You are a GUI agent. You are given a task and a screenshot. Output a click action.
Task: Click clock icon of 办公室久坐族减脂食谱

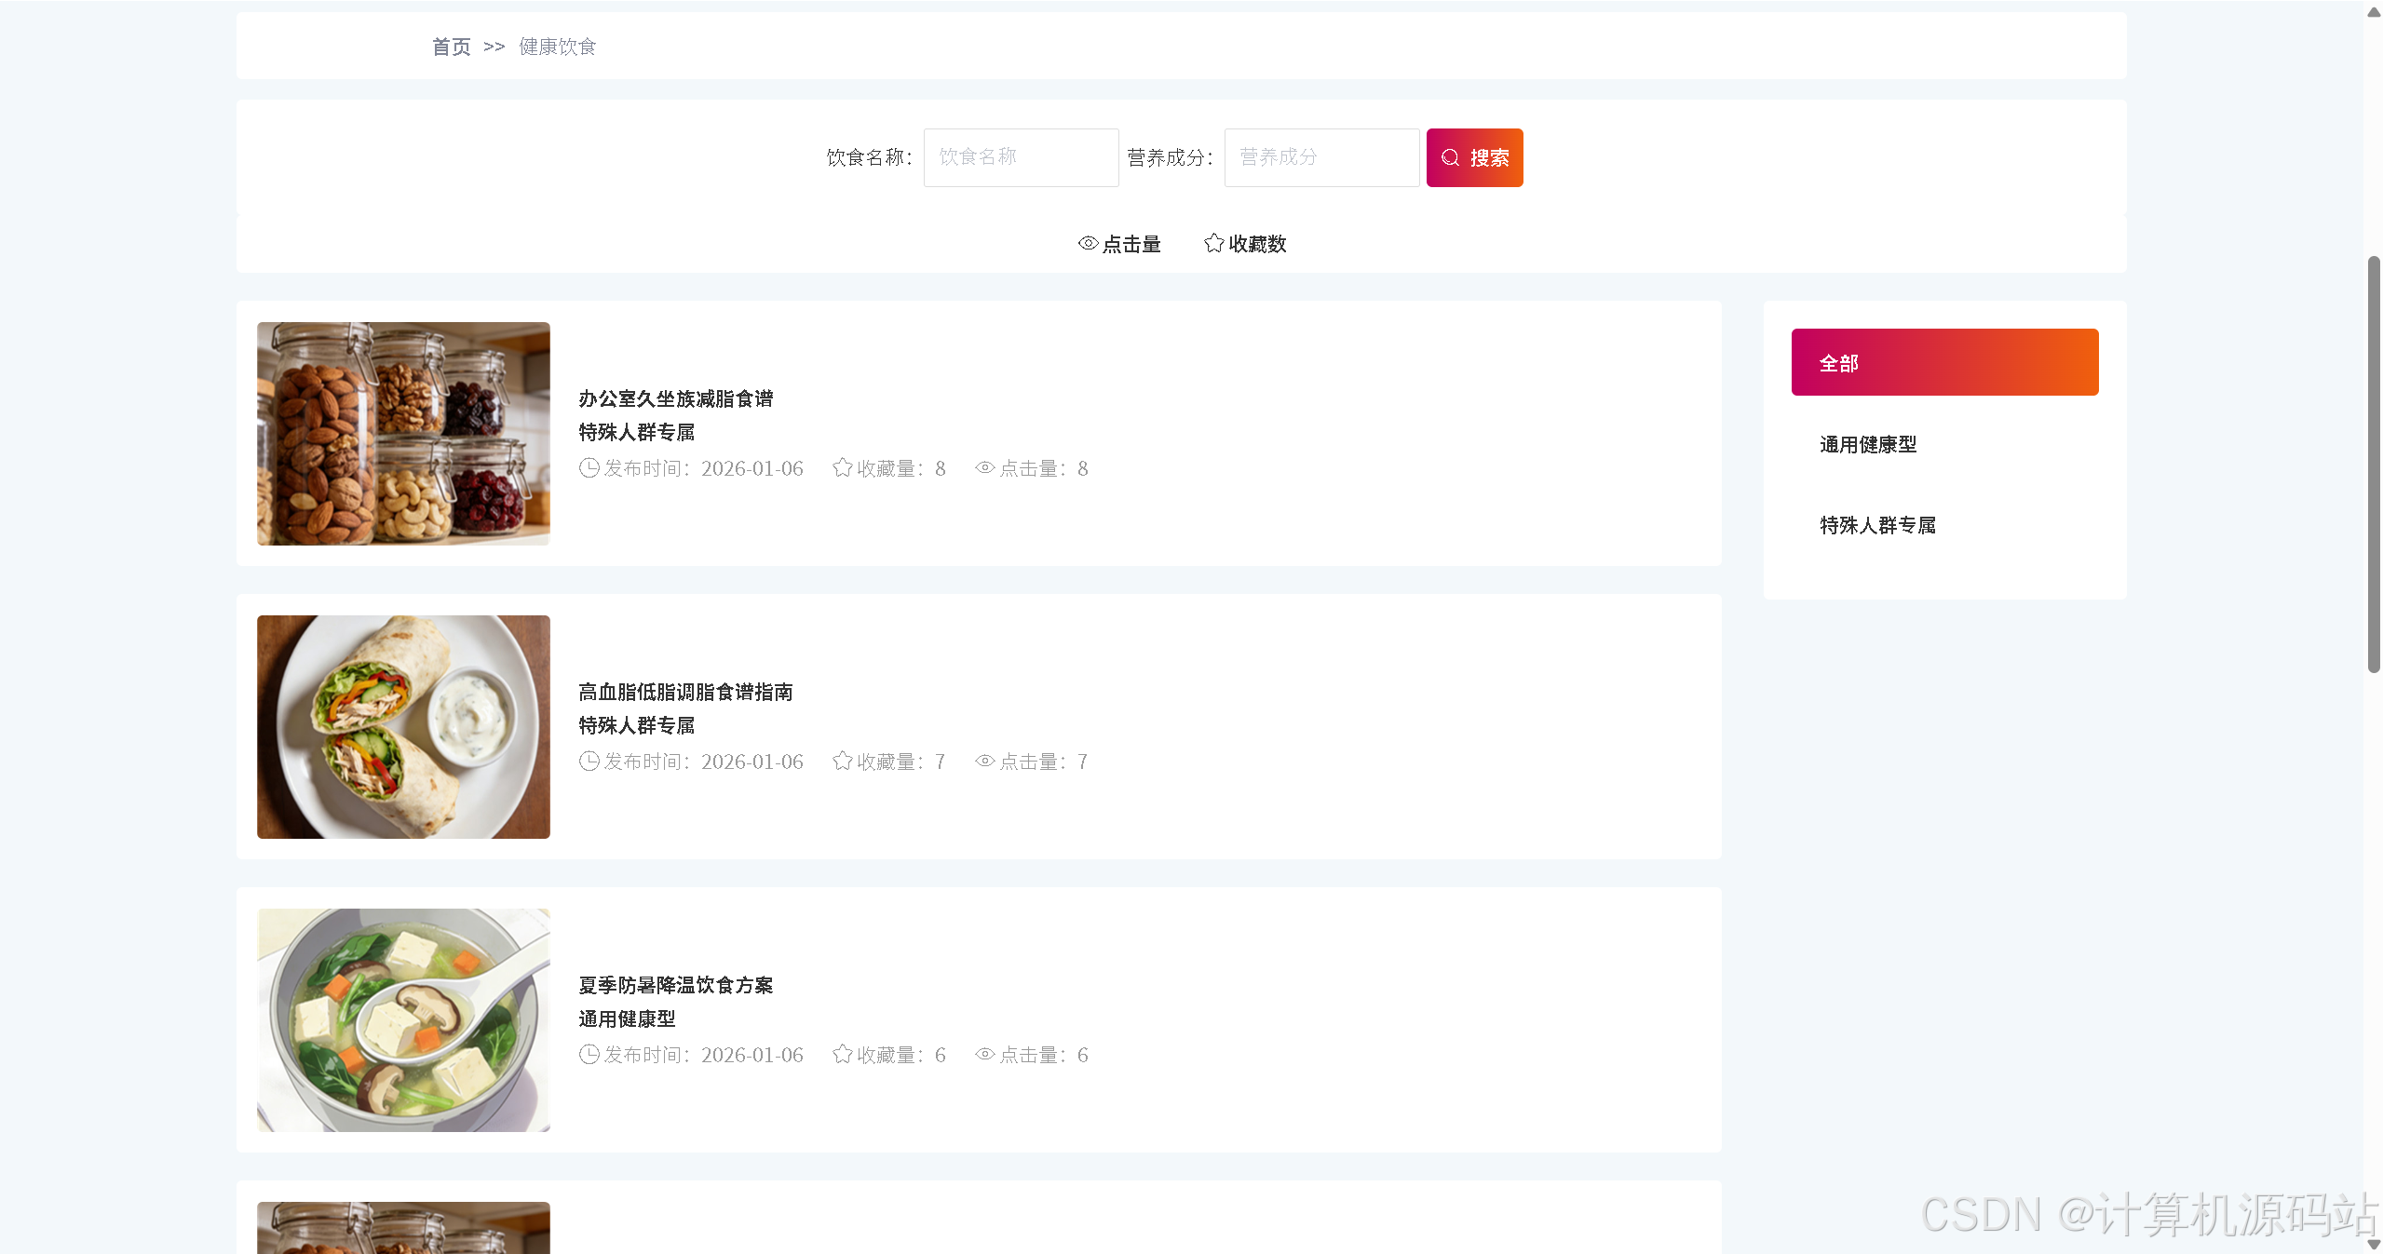pyautogui.click(x=589, y=468)
